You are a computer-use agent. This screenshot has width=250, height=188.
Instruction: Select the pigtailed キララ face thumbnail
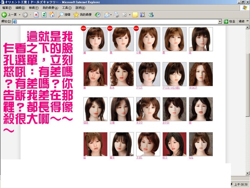point(148,109)
